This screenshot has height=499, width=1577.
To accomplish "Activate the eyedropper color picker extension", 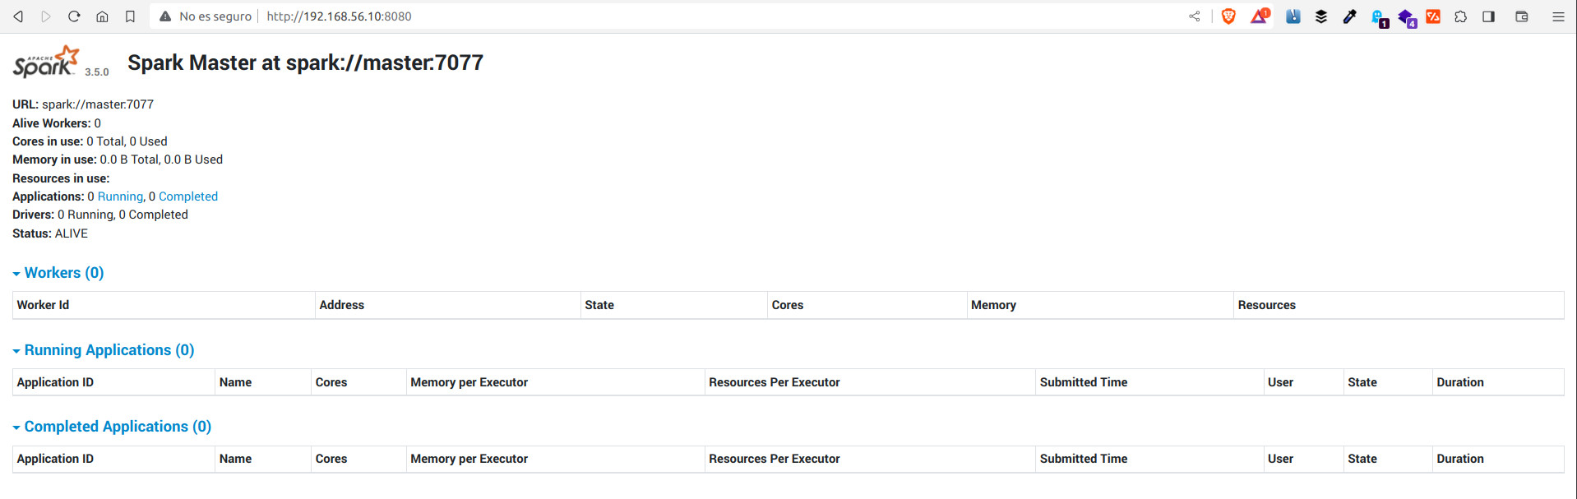I will coord(1349,16).
